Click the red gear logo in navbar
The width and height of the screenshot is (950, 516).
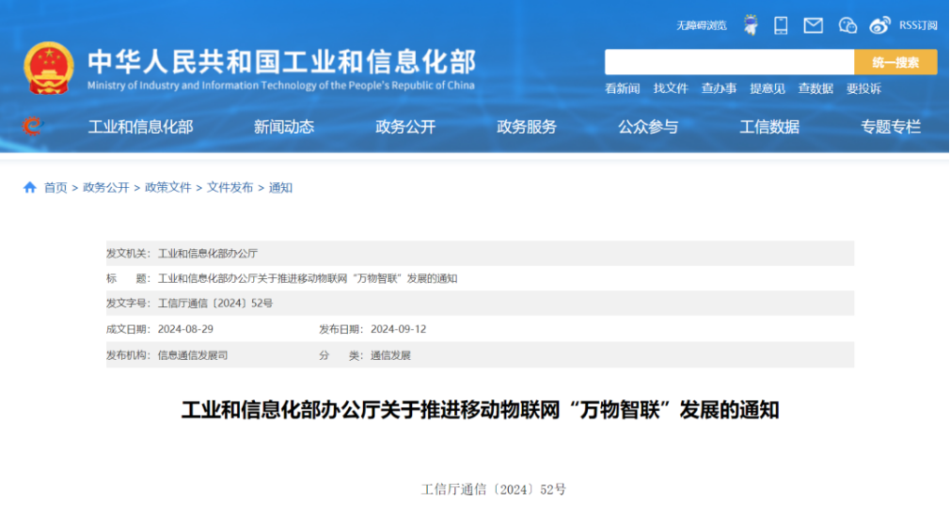coord(32,126)
